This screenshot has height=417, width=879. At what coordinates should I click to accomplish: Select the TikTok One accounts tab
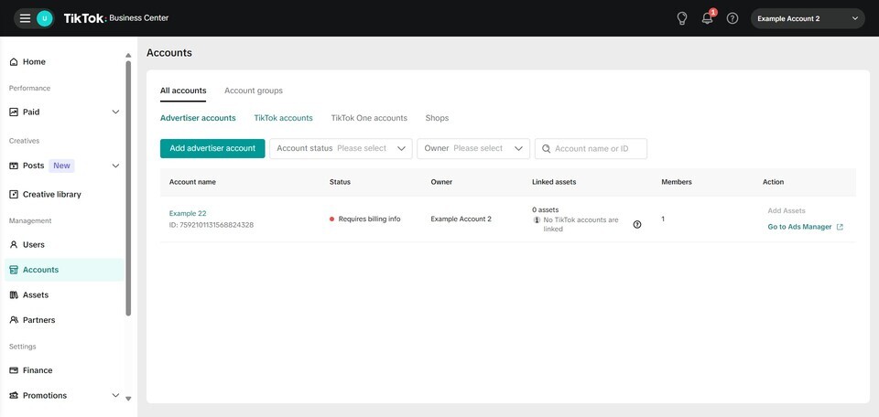click(x=369, y=118)
